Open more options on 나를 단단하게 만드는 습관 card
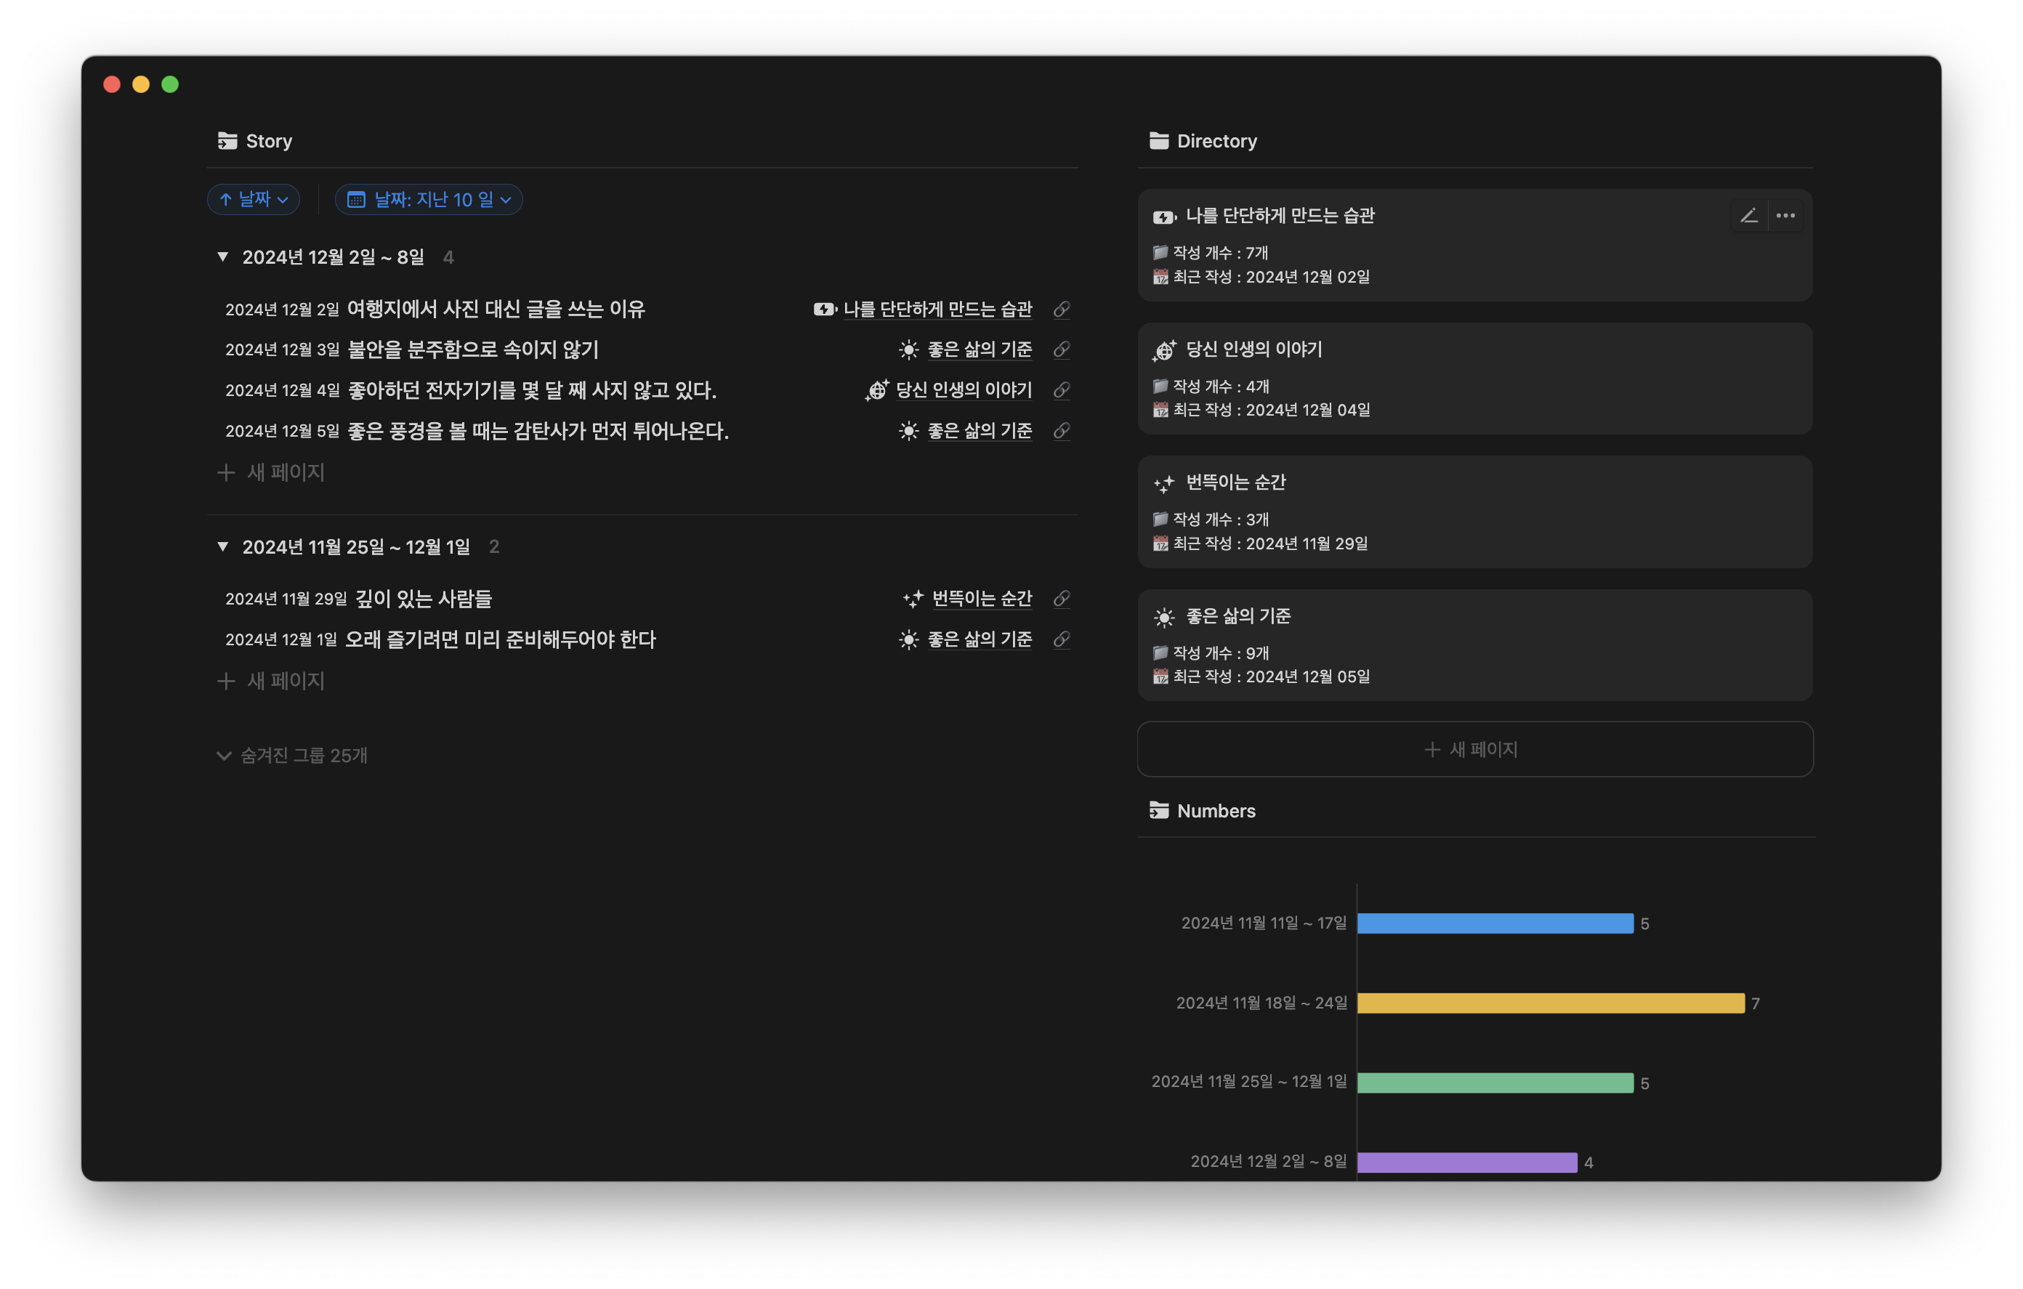 1786,216
